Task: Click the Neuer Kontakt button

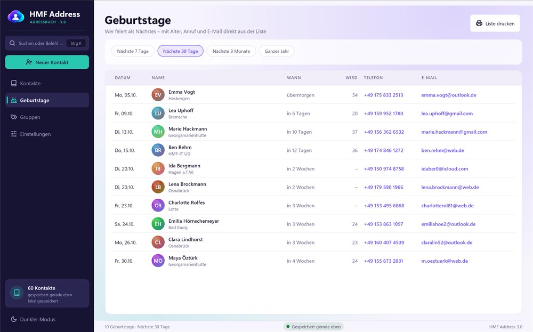Action: 47,62
